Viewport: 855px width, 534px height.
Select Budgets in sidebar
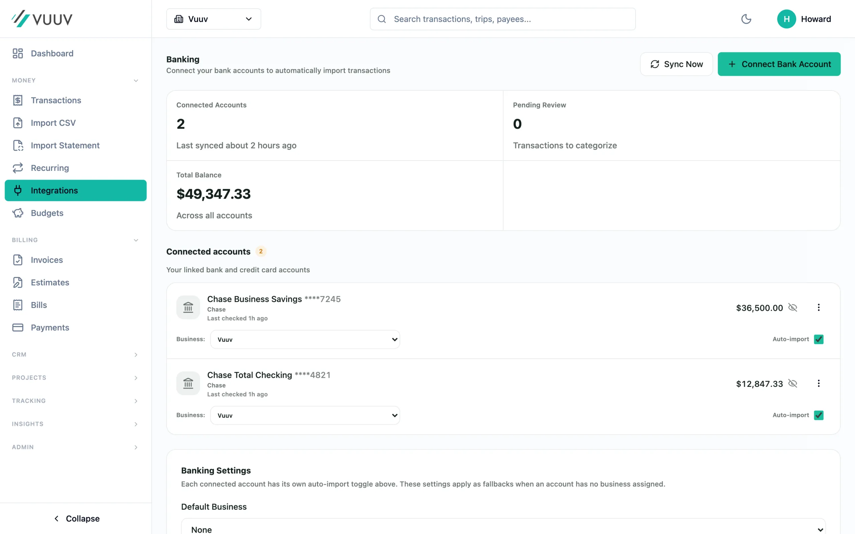75,213
